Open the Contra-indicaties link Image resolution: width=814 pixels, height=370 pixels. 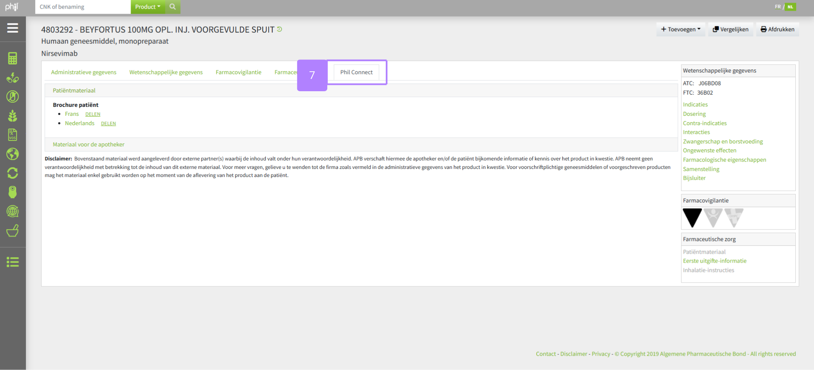(705, 123)
